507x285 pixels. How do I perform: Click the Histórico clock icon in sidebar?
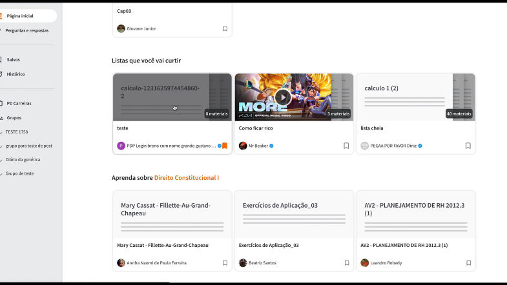[x=1, y=74]
